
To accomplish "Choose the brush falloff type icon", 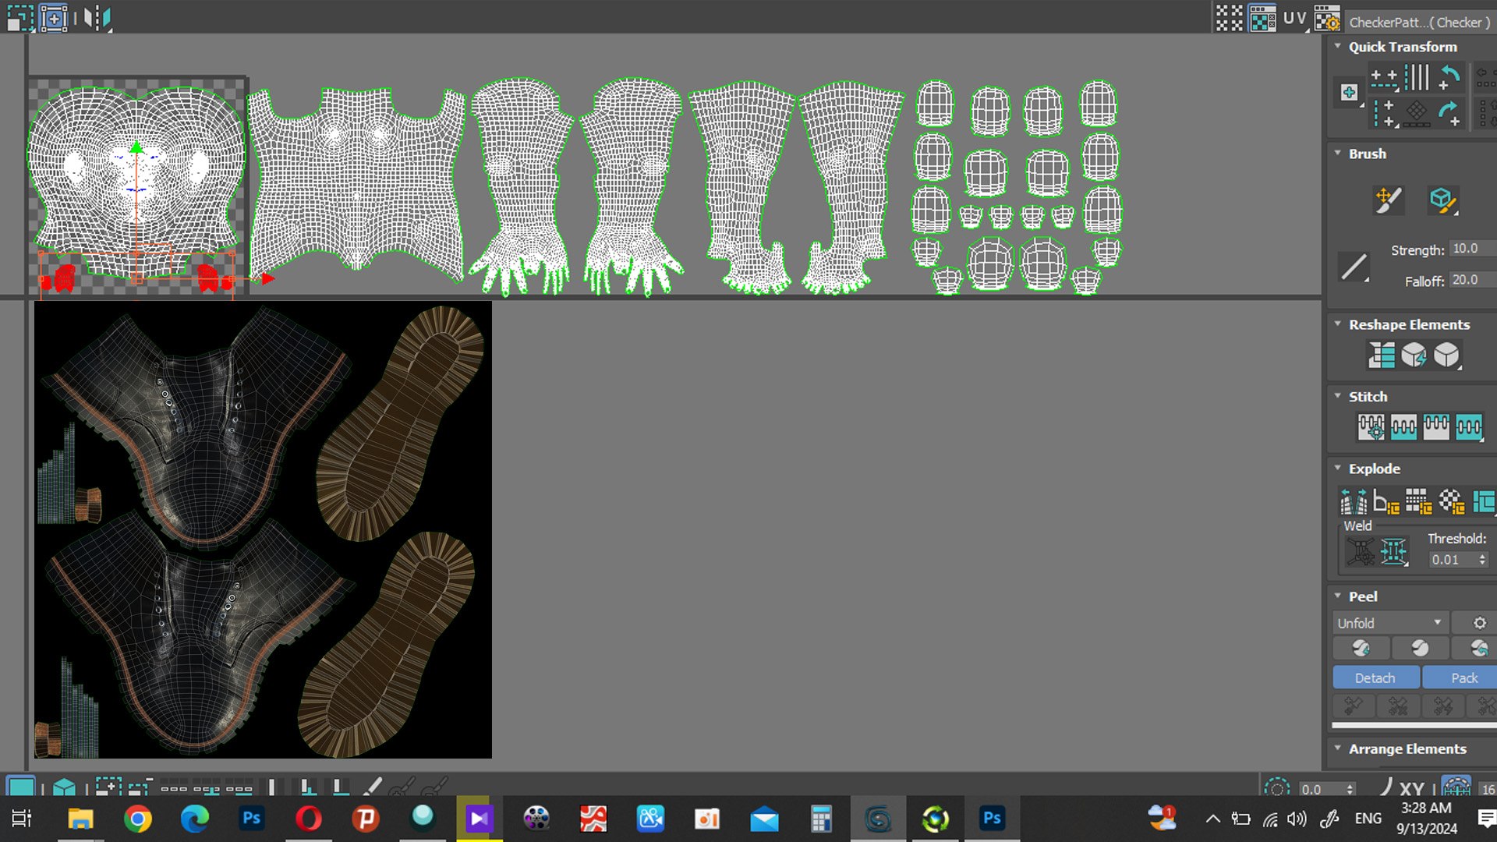I will [x=1354, y=267].
